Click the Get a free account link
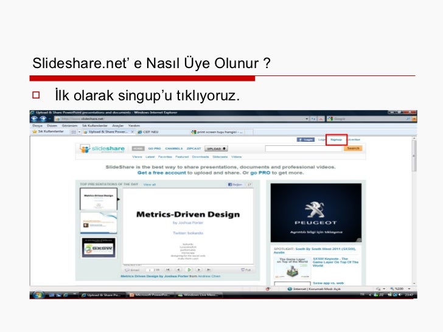Viewport: 443px width, 332px height. [162, 173]
